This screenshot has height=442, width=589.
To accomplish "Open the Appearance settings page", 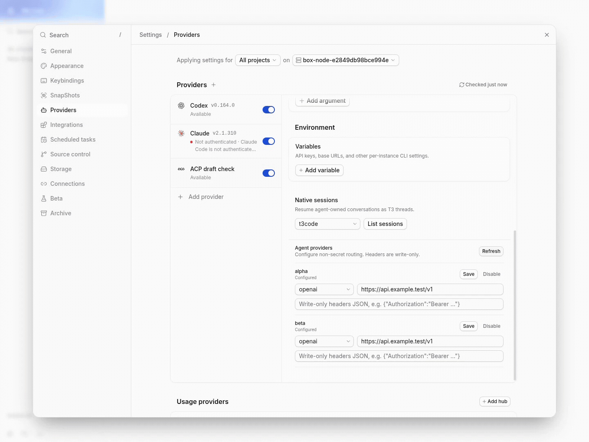I will click(82, 66).
